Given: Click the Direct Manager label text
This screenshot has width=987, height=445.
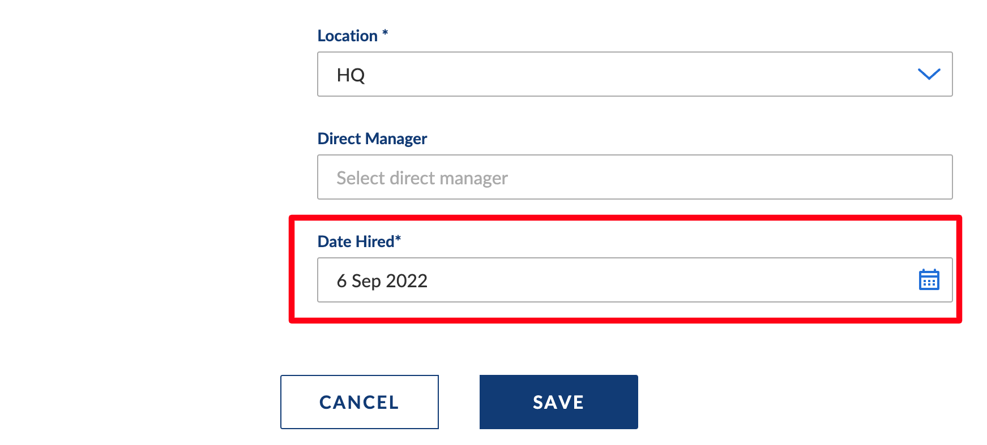Looking at the screenshot, I should pyautogui.click(x=372, y=139).
